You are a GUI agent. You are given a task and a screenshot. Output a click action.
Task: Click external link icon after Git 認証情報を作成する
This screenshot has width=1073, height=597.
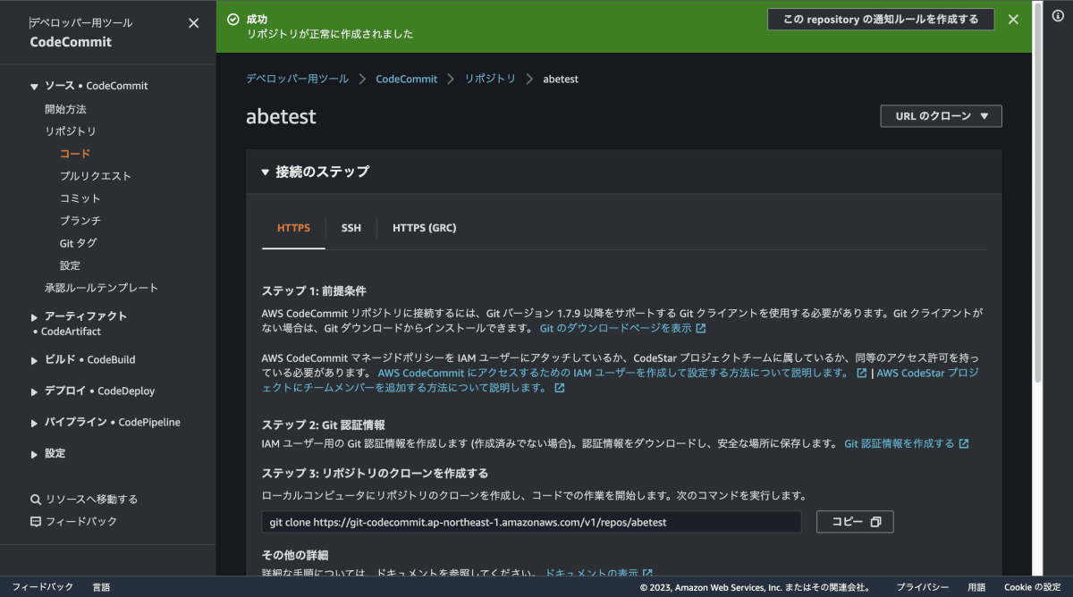pyautogui.click(x=964, y=444)
